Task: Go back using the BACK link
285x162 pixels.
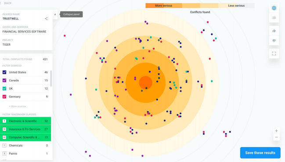Action: [7, 3]
